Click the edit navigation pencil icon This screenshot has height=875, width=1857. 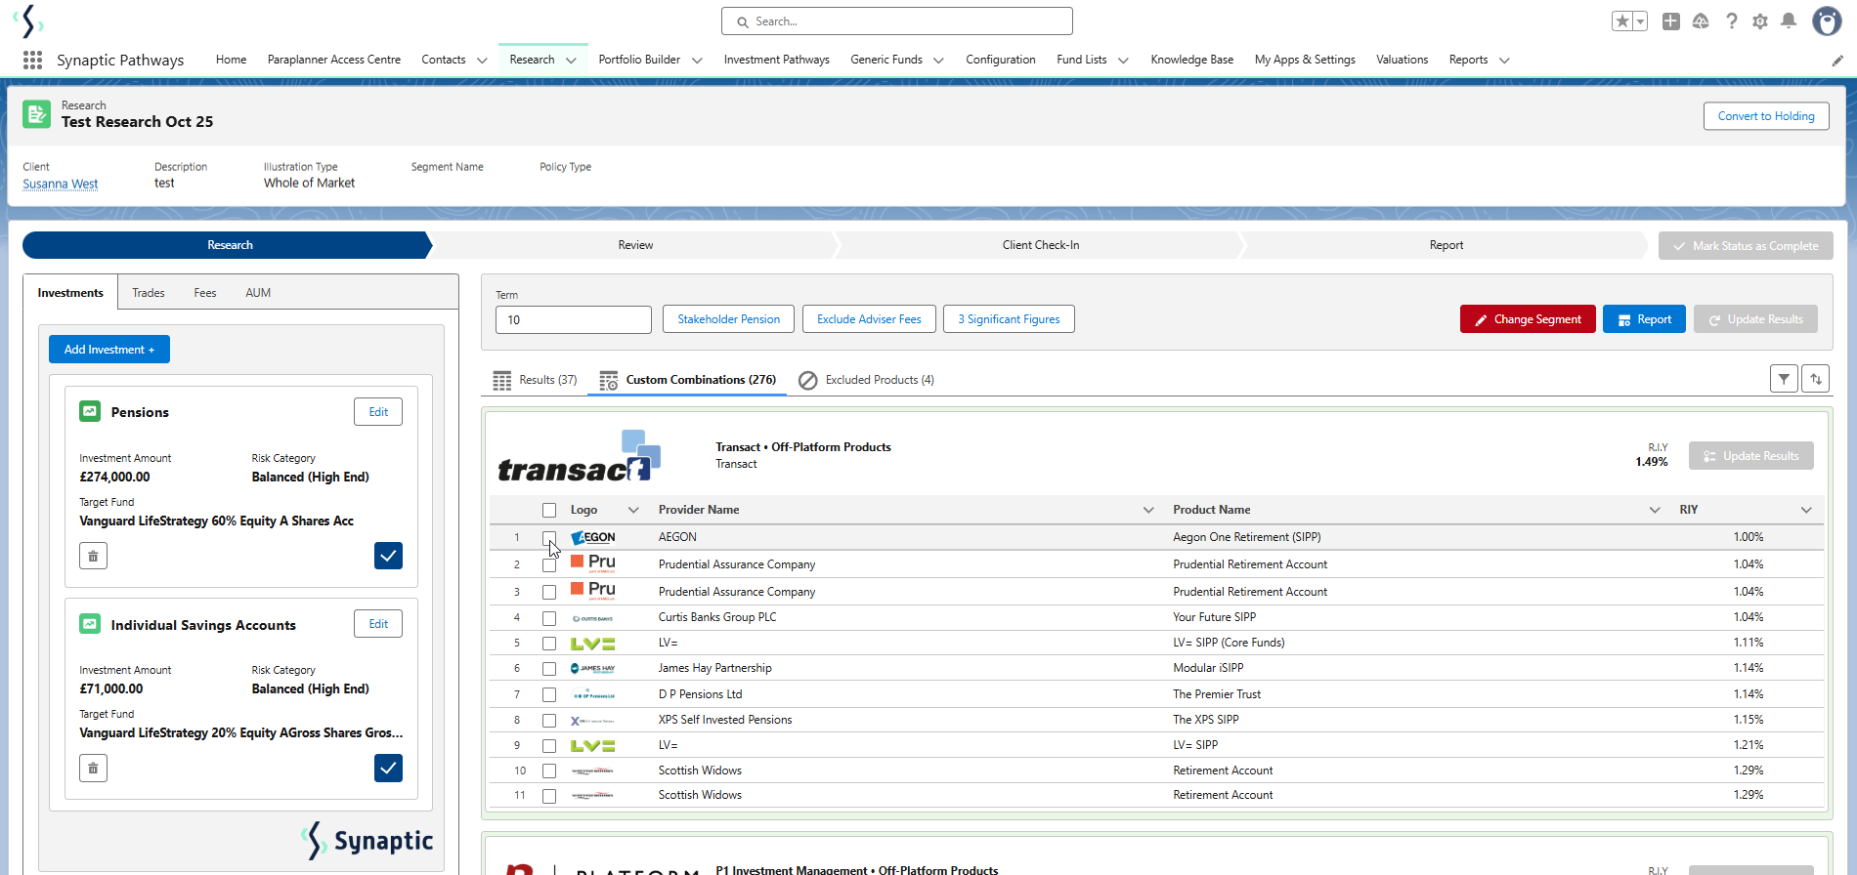click(x=1837, y=61)
